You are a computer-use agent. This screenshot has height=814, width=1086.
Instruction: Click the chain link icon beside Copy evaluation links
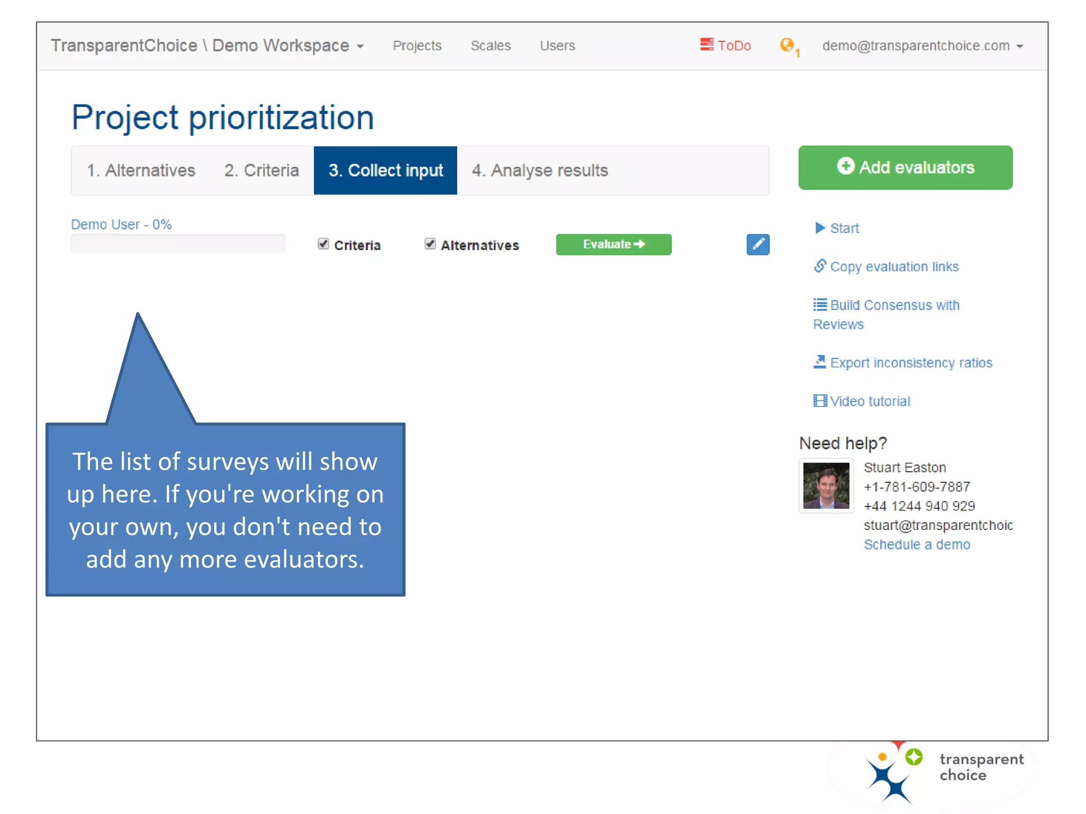coord(820,266)
